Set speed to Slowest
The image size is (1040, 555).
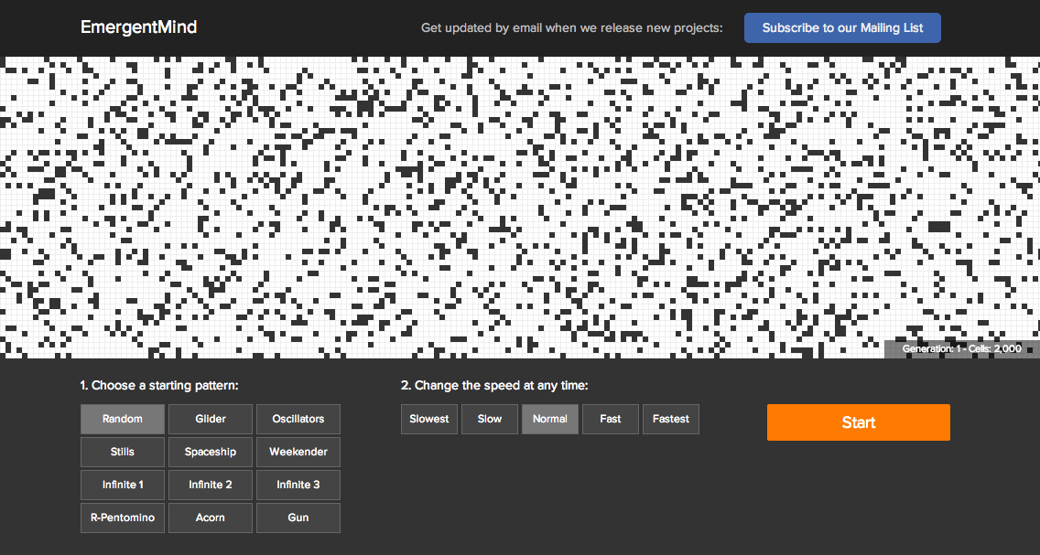(429, 419)
